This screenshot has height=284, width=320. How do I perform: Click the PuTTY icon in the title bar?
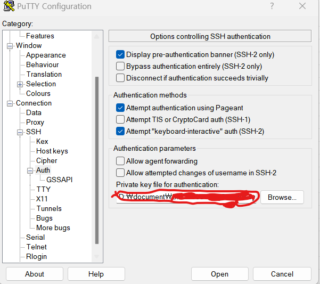[x=9, y=6]
